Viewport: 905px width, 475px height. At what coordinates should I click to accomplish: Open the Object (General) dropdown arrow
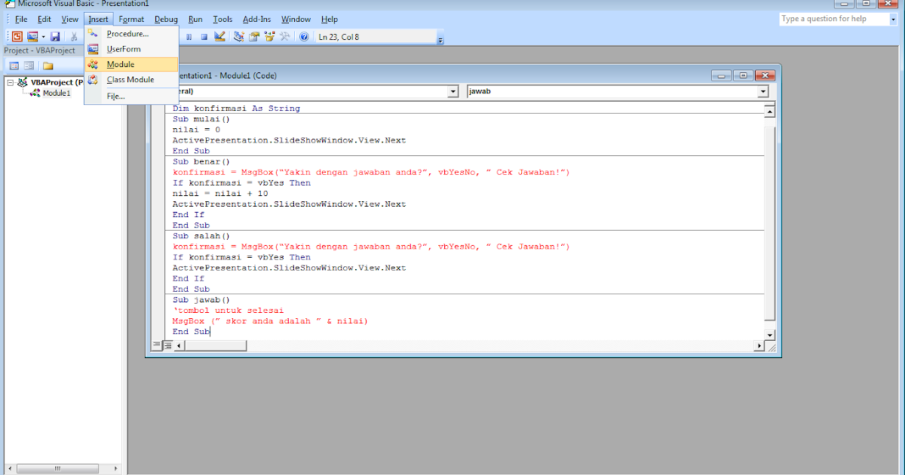[x=453, y=91]
